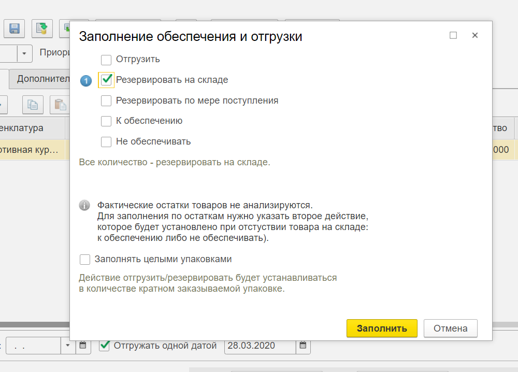Uncheck Резервировать на складе
The height and width of the screenshot is (372, 518).
(106, 80)
